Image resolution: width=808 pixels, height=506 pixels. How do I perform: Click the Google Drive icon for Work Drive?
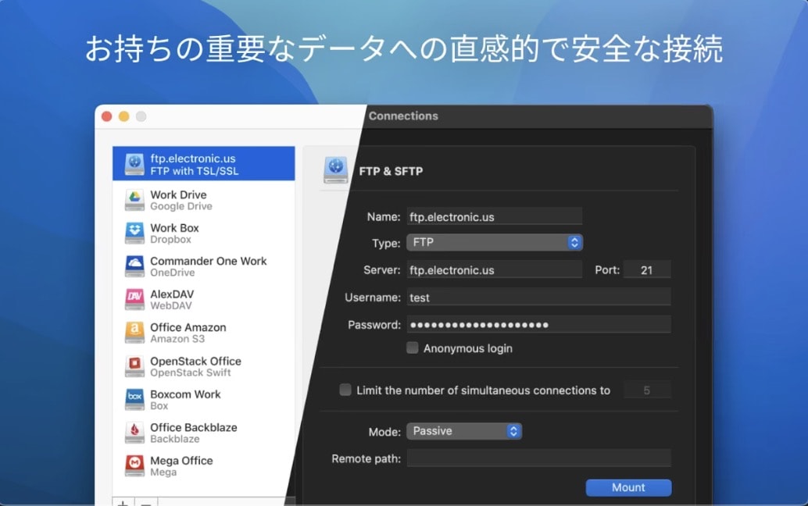[134, 201]
